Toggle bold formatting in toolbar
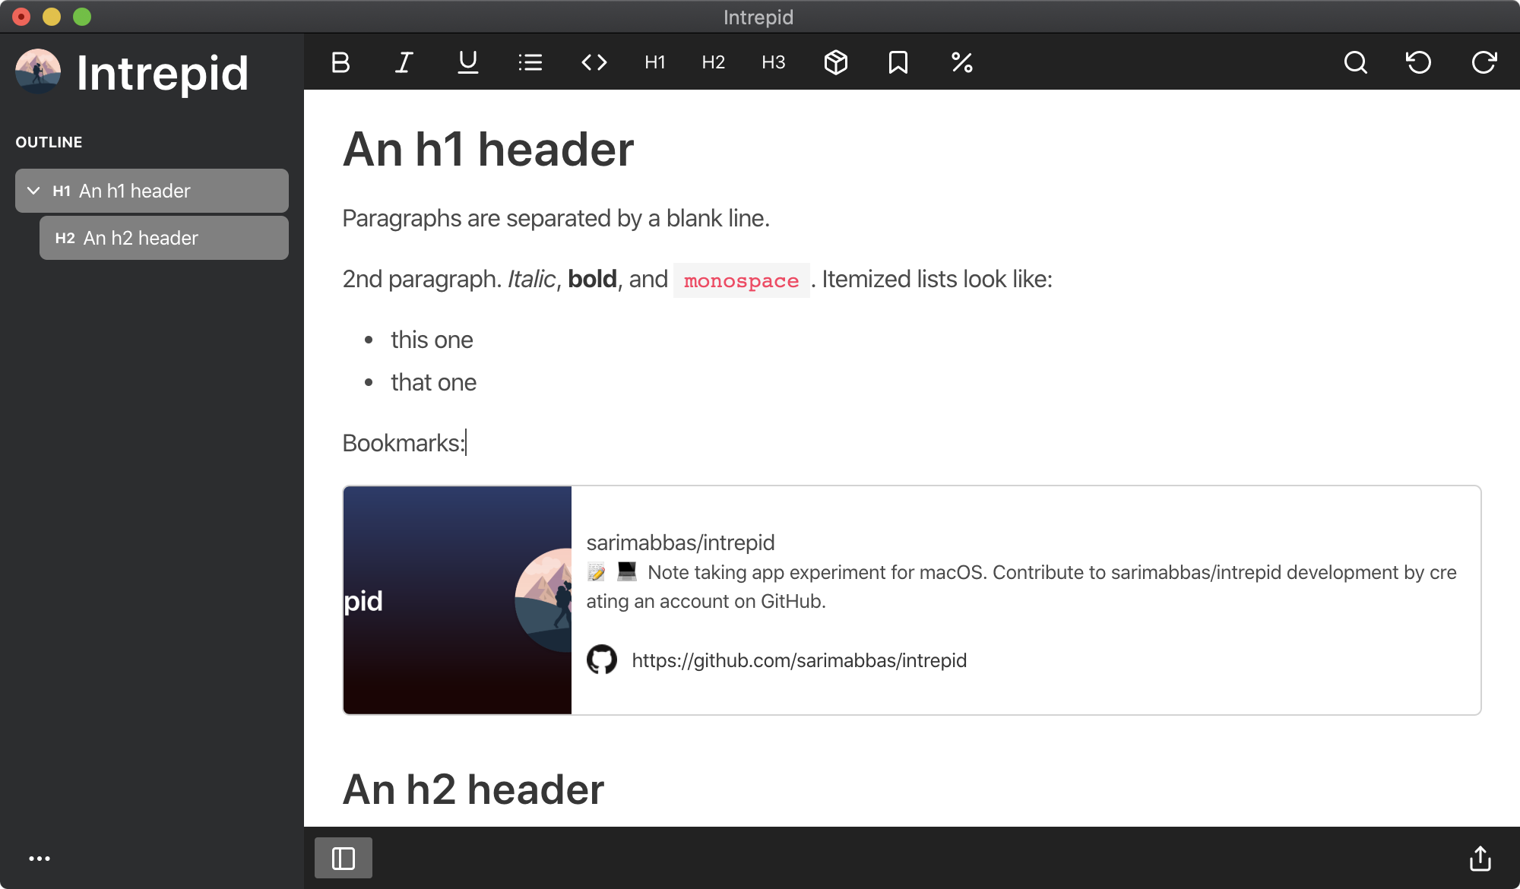The image size is (1520, 889). pyautogui.click(x=340, y=62)
